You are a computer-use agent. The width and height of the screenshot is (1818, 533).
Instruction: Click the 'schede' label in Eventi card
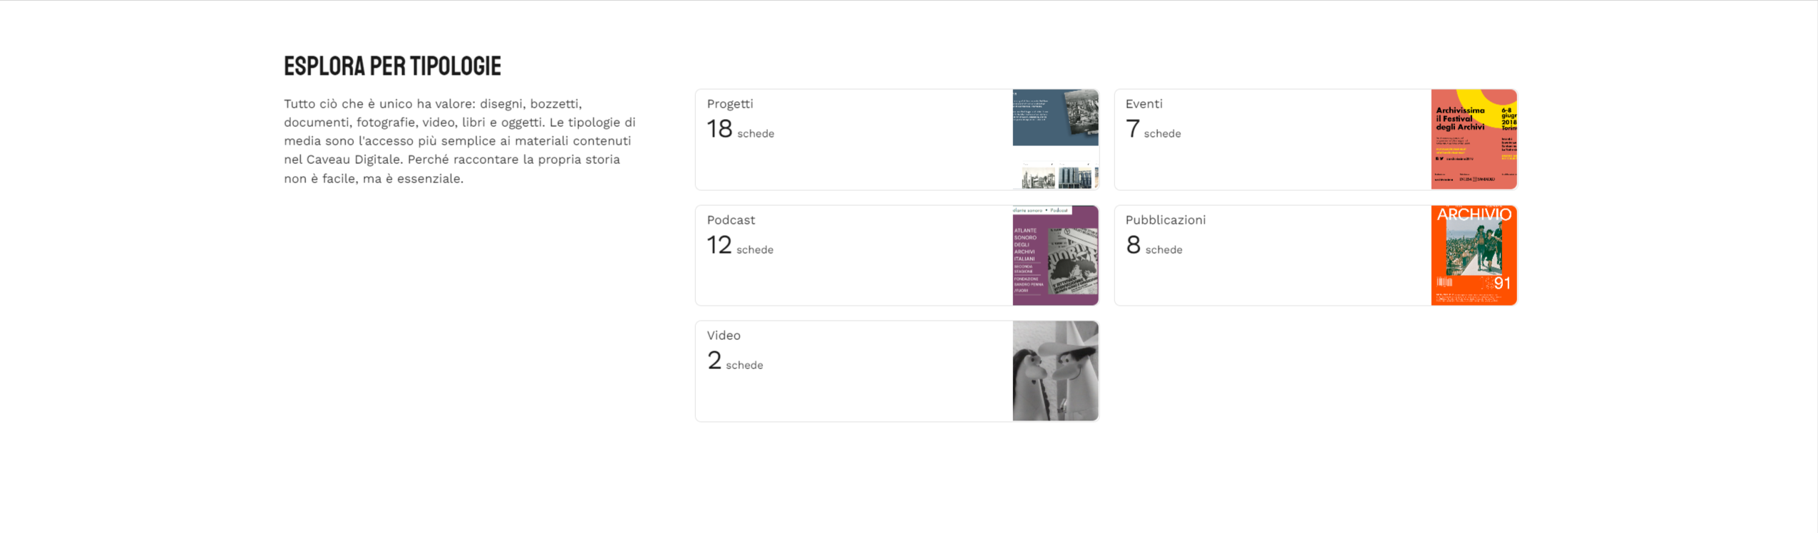tap(1162, 134)
